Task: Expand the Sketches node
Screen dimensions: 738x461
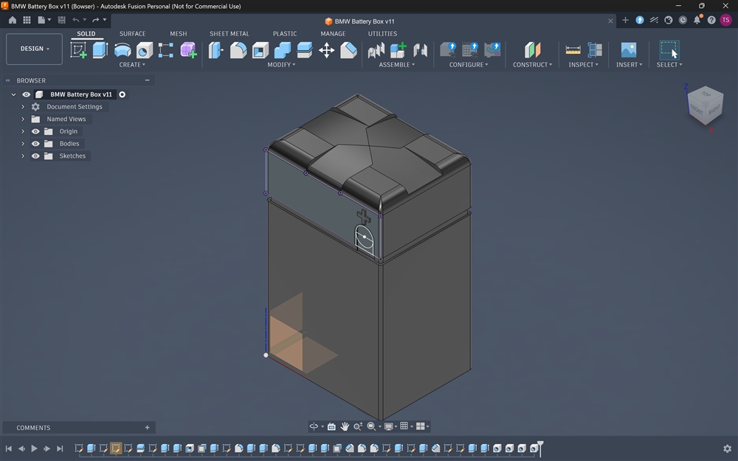Action: click(x=23, y=156)
